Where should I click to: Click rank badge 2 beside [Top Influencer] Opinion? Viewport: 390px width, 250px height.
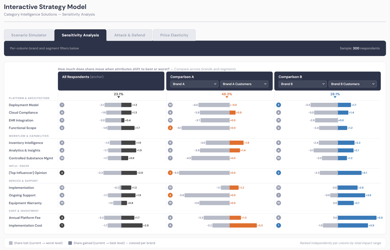(62, 173)
